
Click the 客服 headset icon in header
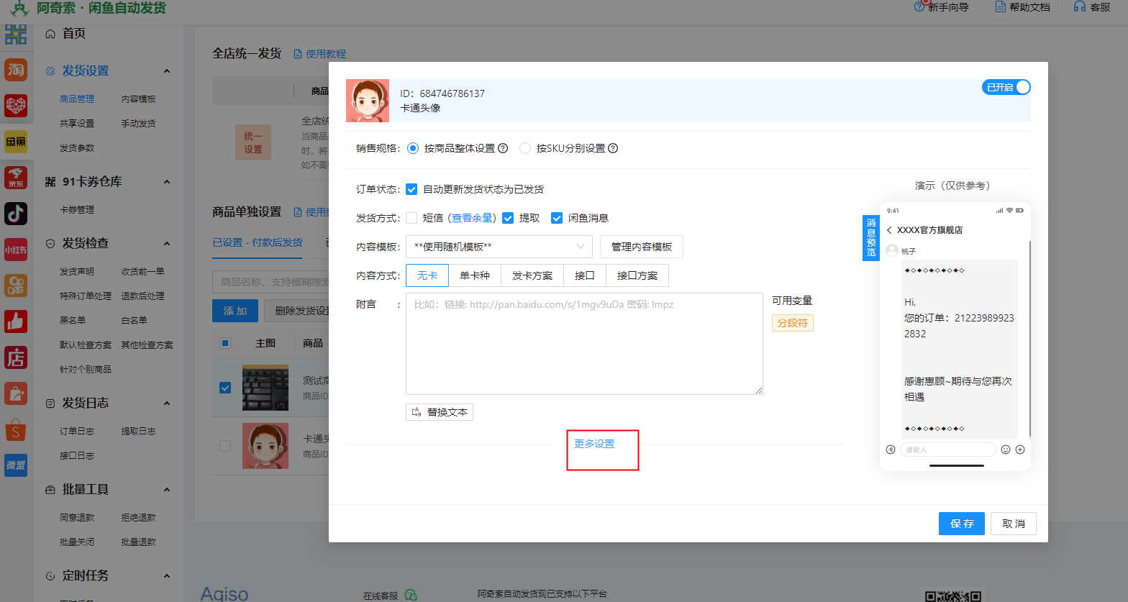(1080, 6)
